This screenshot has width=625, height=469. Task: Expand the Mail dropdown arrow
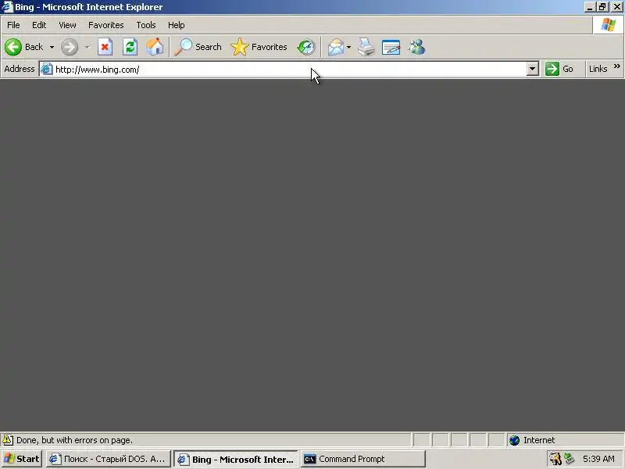pos(348,47)
